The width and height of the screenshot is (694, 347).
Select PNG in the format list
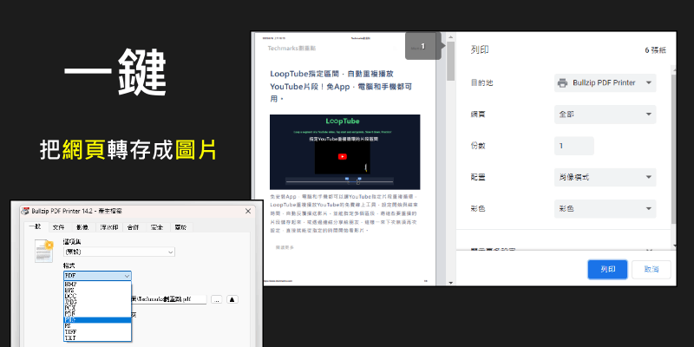pos(97,318)
